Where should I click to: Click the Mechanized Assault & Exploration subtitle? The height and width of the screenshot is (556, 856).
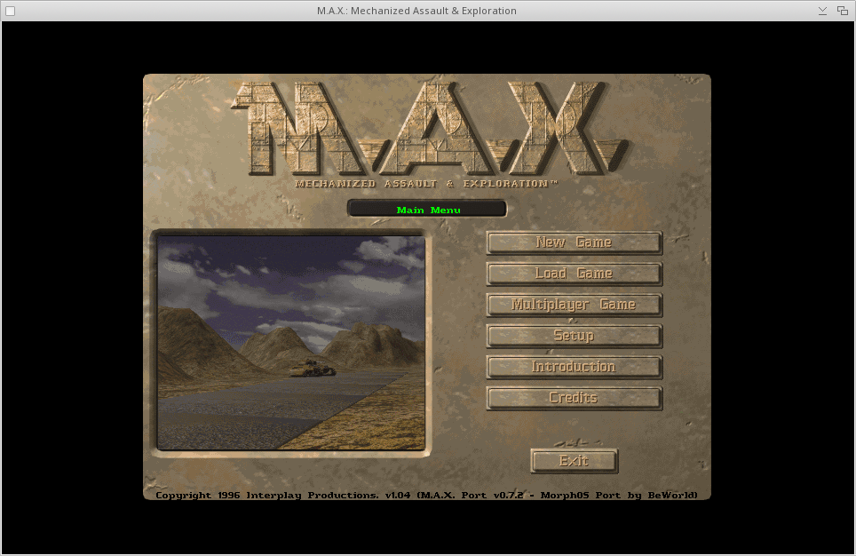click(x=426, y=184)
